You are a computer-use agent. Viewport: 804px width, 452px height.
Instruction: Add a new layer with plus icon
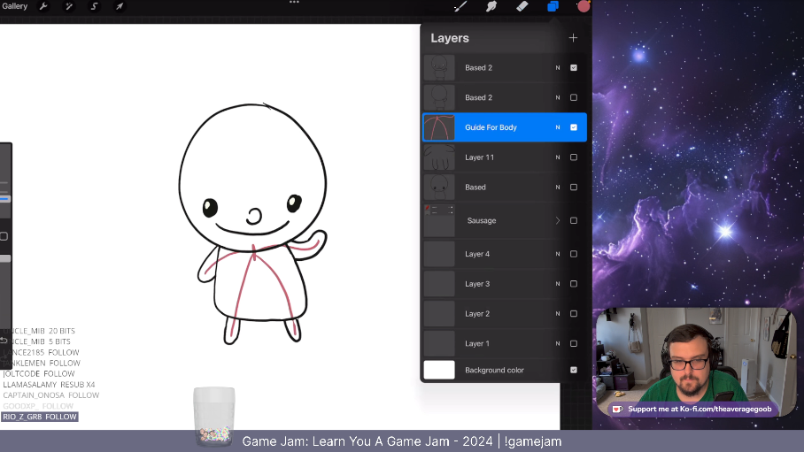[x=573, y=38]
